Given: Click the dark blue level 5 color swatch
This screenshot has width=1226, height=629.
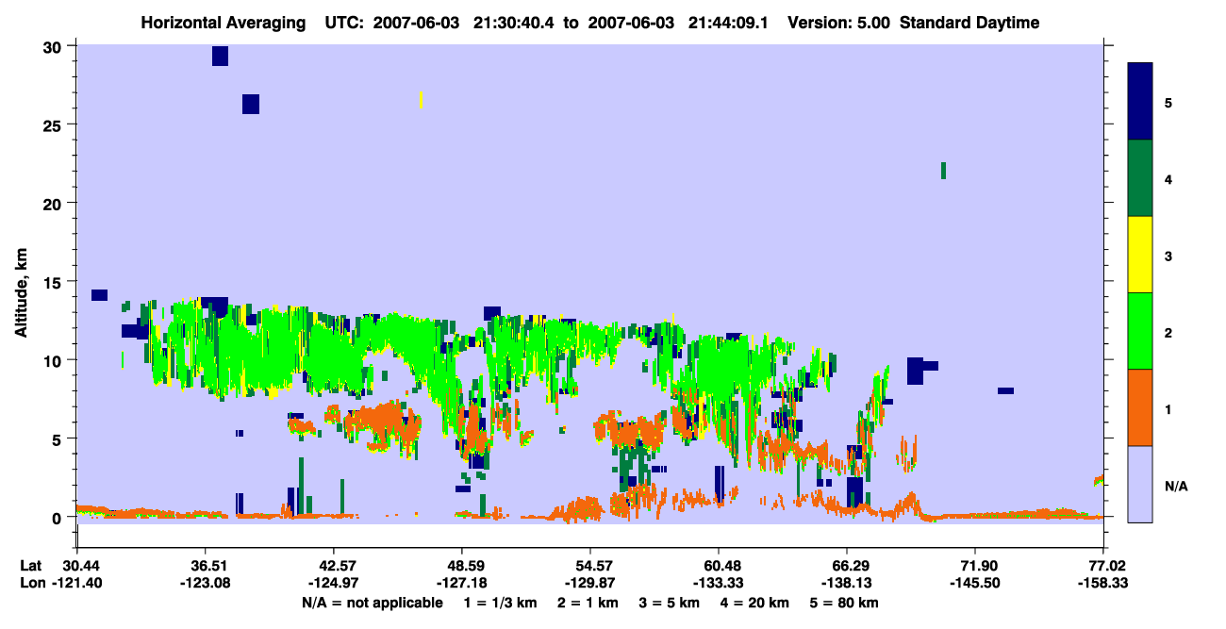Looking at the screenshot, I should click(x=1140, y=102).
